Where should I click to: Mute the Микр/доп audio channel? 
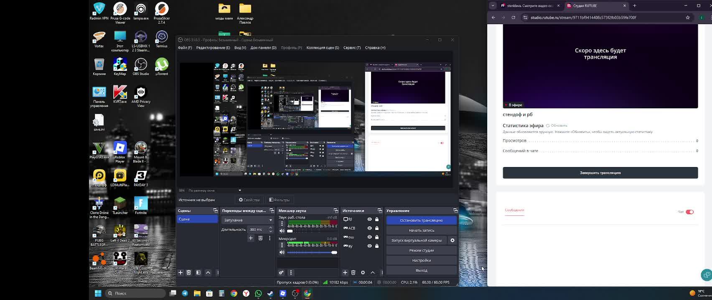pos(282,252)
